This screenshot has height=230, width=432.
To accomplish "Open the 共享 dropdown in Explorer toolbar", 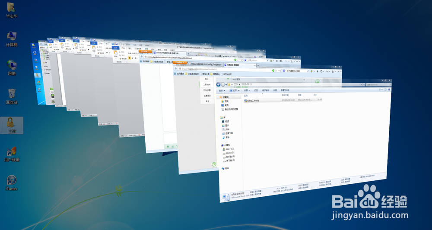I will (x=247, y=90).
